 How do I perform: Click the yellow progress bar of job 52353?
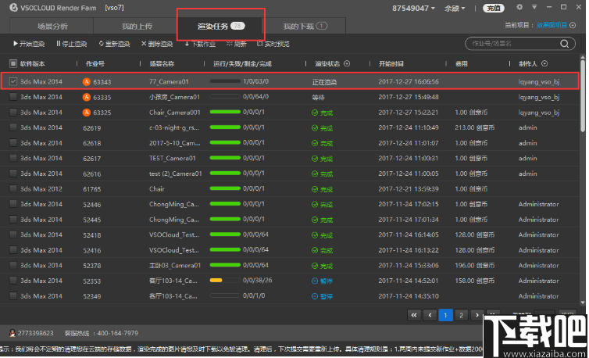tap(225, 280)
